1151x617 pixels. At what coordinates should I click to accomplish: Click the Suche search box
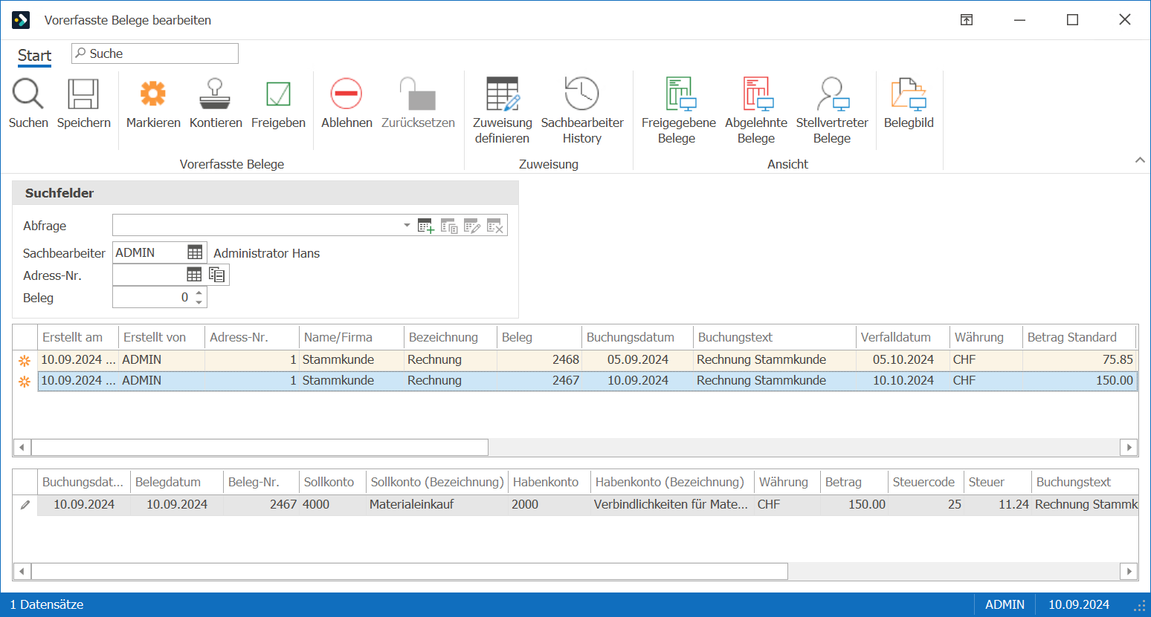(155, 53)
